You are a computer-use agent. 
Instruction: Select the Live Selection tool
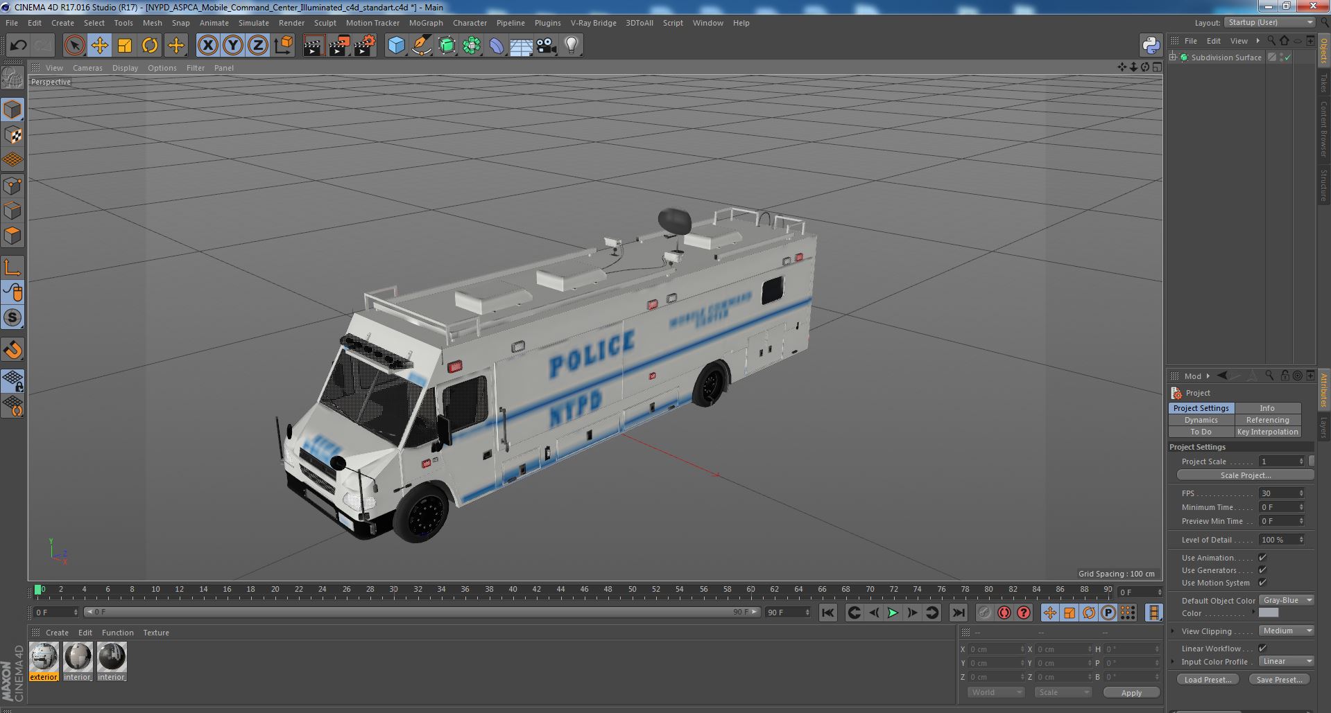point(74,46)
